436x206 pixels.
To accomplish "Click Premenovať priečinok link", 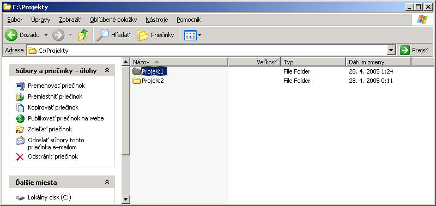I will (57, 86).
